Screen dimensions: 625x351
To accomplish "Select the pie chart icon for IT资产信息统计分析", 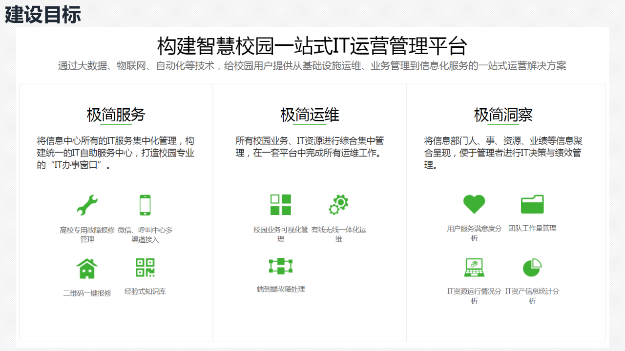I will coord(532,267).
